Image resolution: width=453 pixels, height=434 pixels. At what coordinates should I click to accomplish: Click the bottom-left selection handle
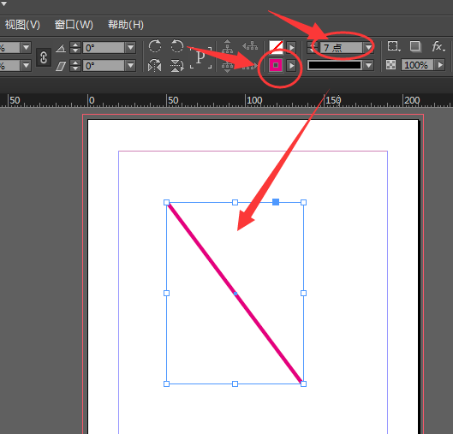(x=166, y=383)
